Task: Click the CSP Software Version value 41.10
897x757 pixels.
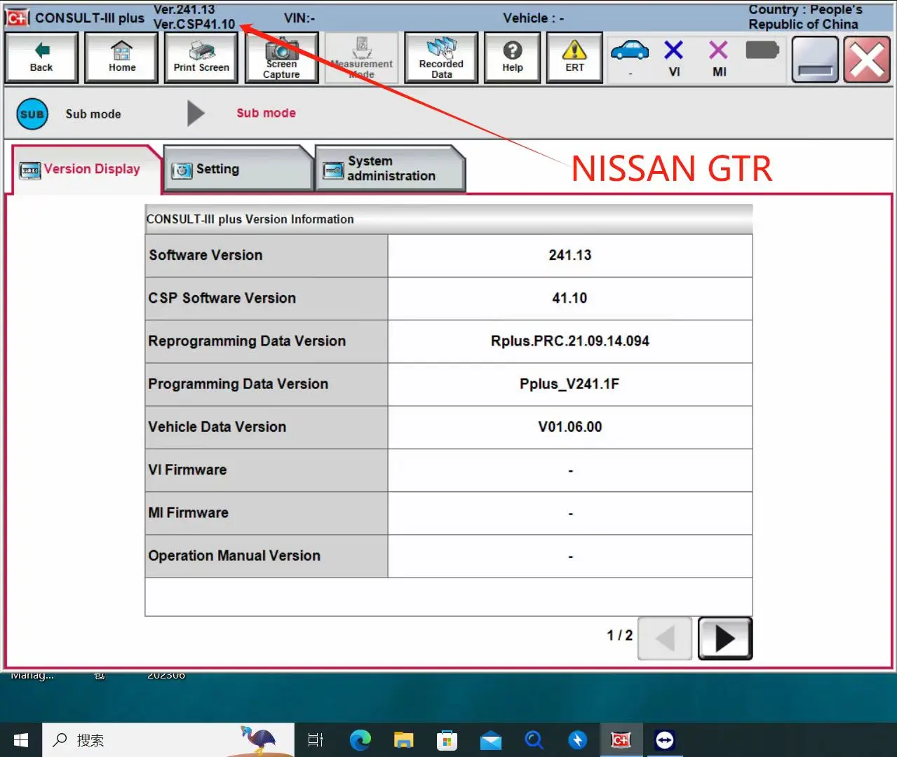Action: coord(570,298)
